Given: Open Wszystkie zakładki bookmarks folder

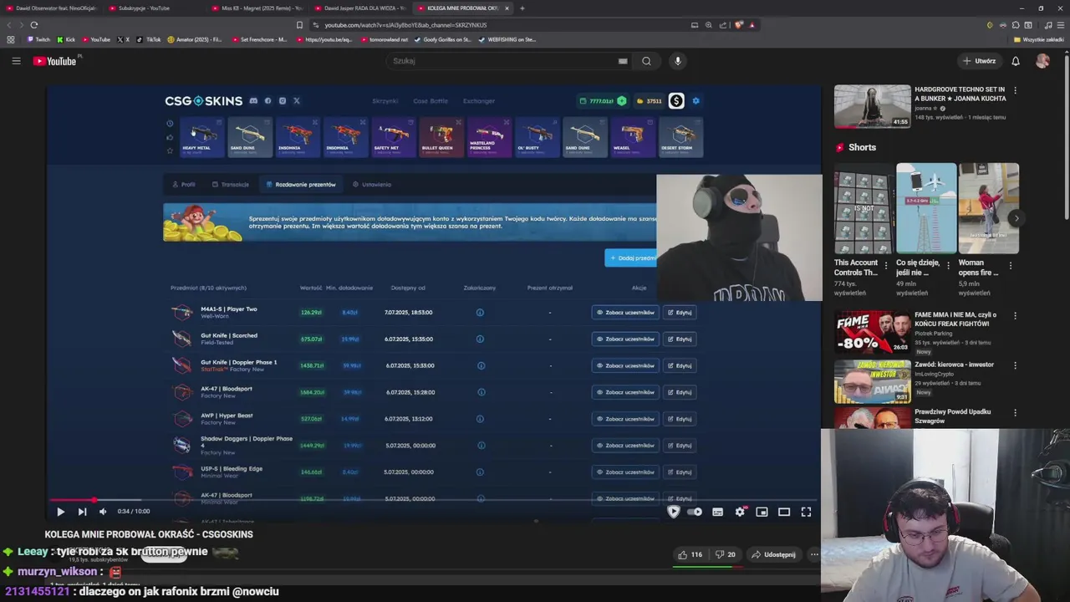Looking at the screenshot, I should click(x=1039, y=39).
